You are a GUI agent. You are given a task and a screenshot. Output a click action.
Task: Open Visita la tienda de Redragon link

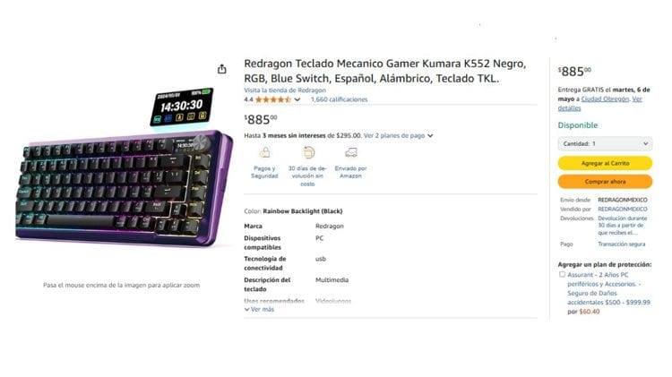285,90
